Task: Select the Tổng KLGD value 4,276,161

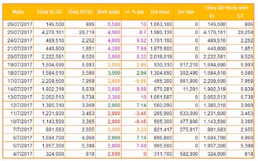Action: click(x=52, y=32)
